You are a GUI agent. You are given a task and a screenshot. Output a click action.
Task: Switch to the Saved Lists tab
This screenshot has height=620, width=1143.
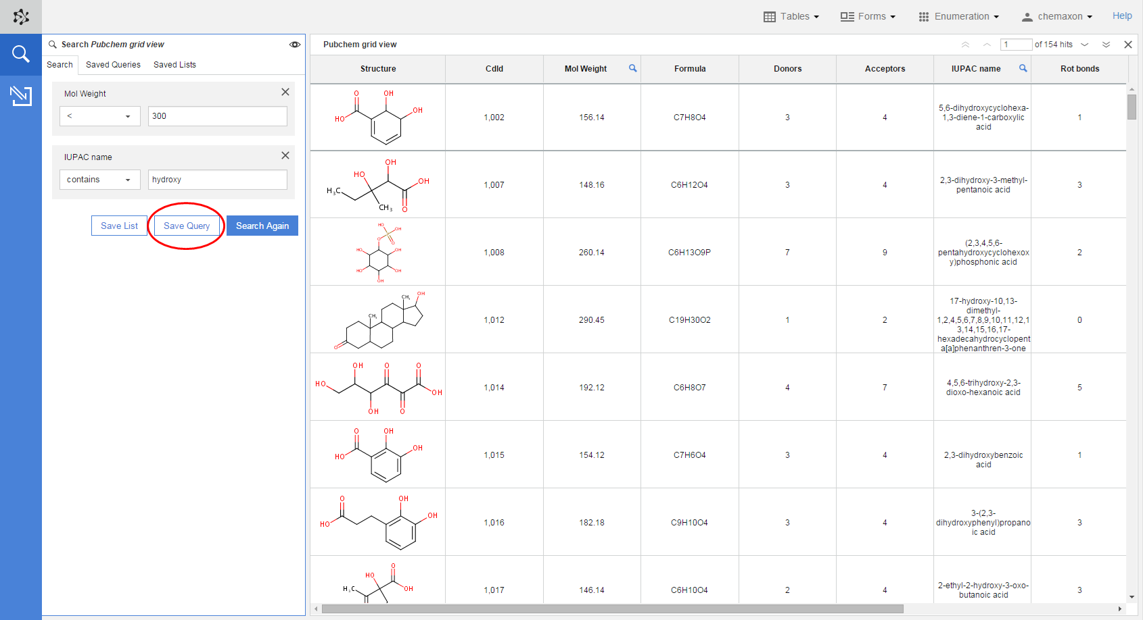tap(174, 64)
